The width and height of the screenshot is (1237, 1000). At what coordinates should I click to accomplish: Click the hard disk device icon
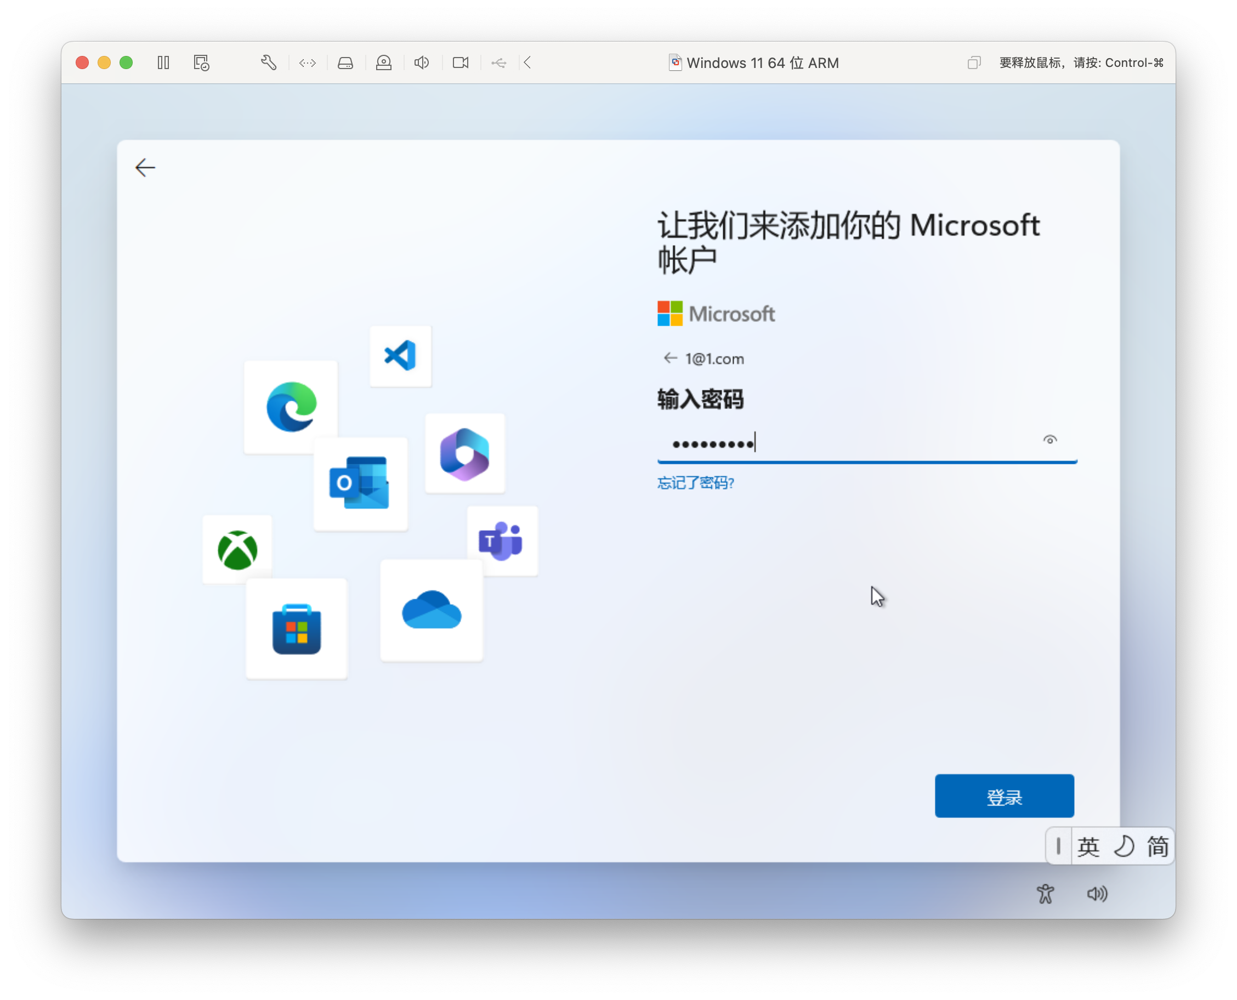tap(345, 63)
